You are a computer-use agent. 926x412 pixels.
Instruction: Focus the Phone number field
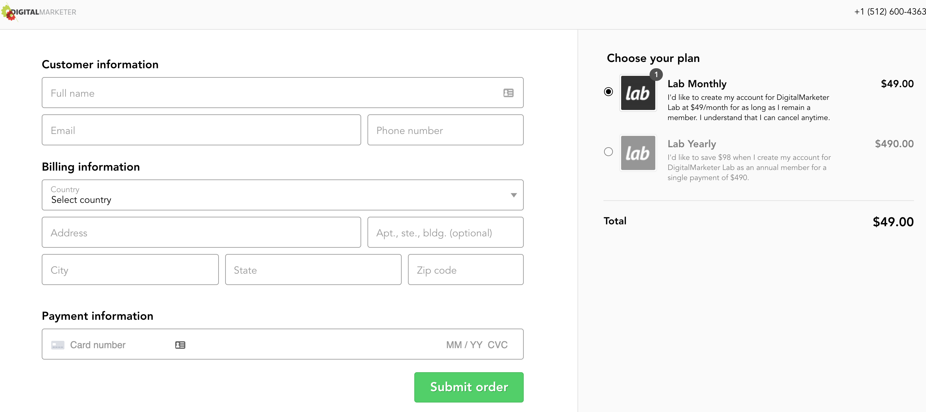[445, 130]
